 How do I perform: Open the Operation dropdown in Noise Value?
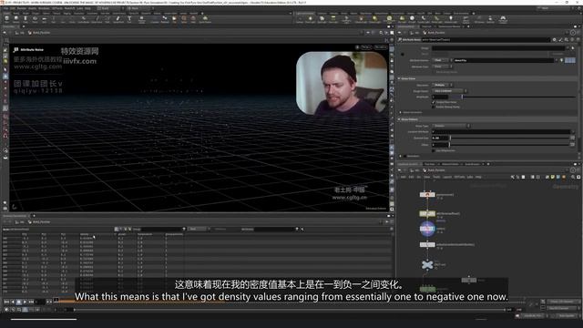pyautogui.click(x=442, y=85)
